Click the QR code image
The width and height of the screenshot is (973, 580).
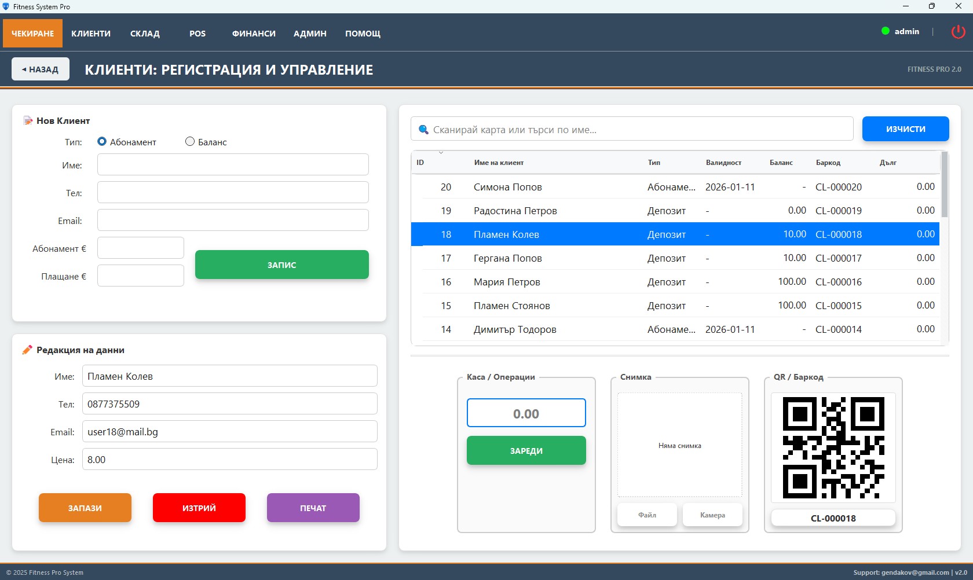pyautogui.click(x=833, y=447)
